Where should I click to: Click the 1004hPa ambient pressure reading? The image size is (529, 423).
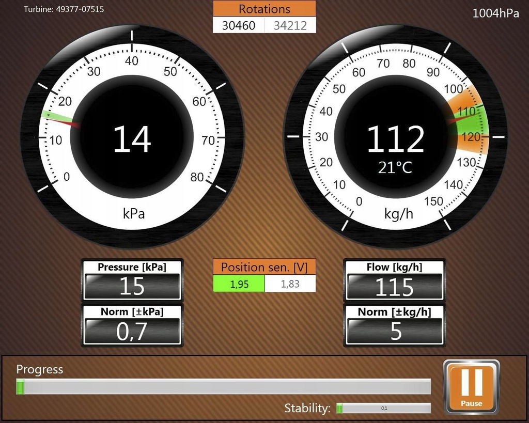tap(495, 13)
